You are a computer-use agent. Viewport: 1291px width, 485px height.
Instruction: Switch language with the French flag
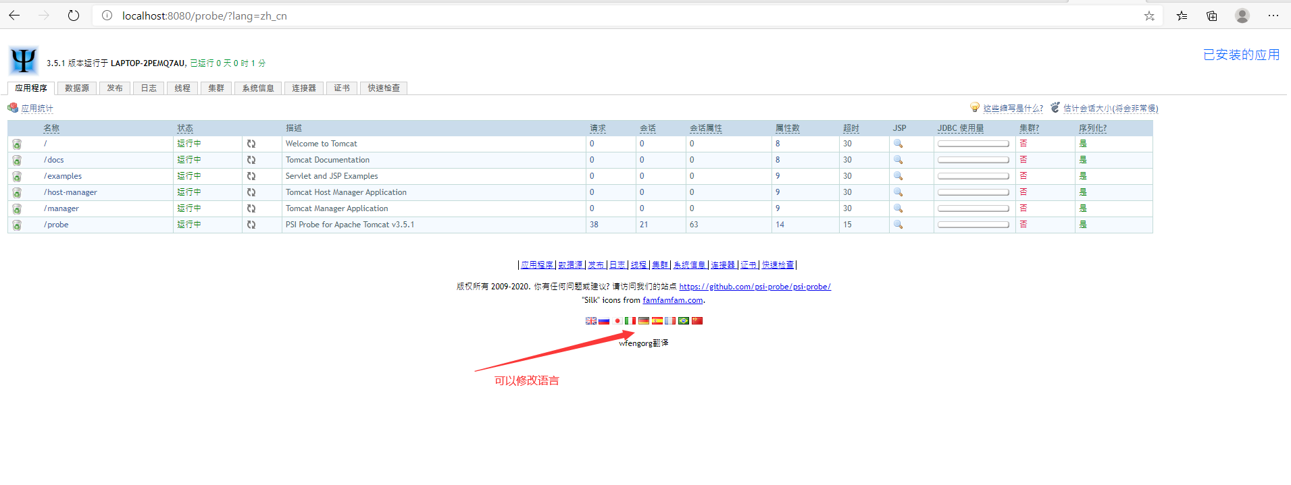(x=670, y=320)
